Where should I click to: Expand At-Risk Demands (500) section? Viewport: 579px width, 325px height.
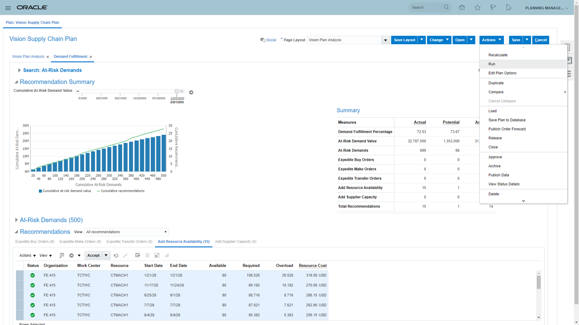tap(16, 220)
